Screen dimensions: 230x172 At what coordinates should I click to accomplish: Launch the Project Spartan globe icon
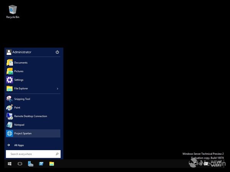click(x=10, y=133)
